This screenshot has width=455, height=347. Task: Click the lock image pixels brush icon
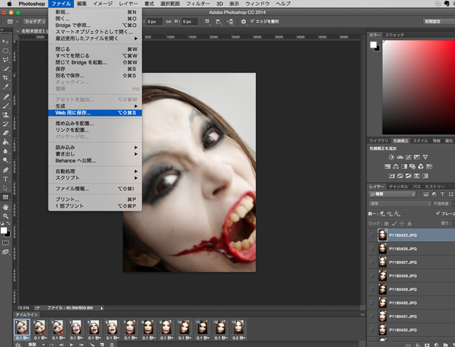(x=394, y=223)
